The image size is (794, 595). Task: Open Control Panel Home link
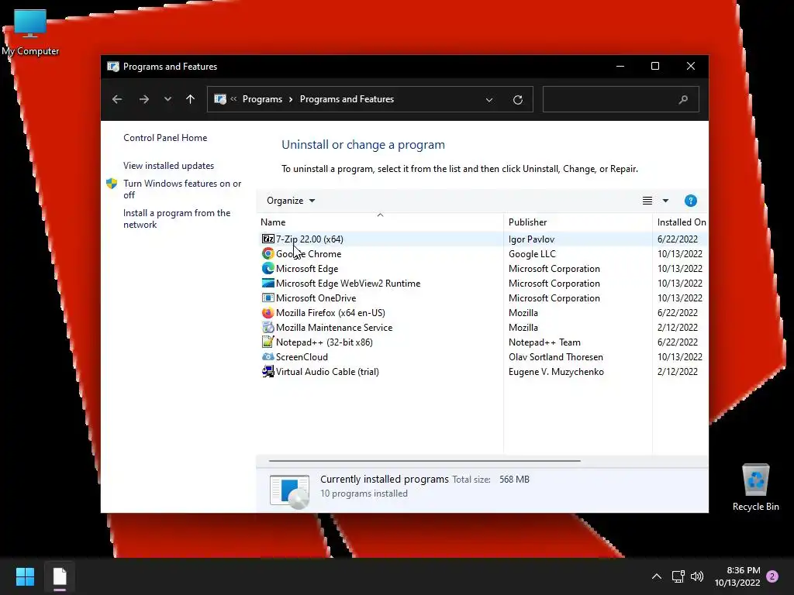coord(165,138)
